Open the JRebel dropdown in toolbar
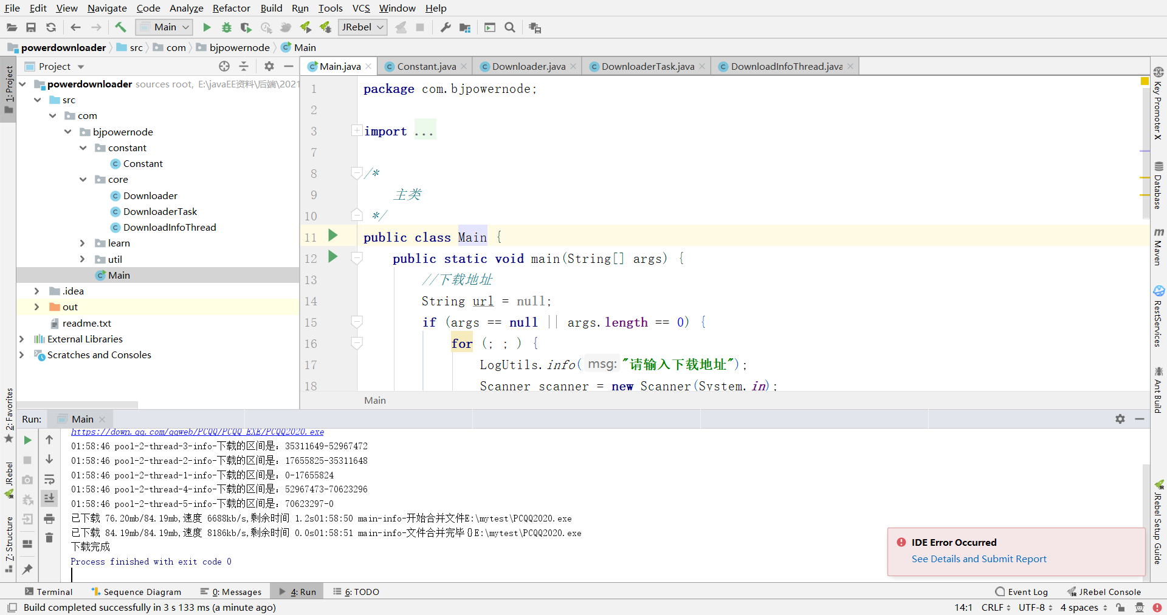The width and height of the screenshot is (1167, 615). 362,27
